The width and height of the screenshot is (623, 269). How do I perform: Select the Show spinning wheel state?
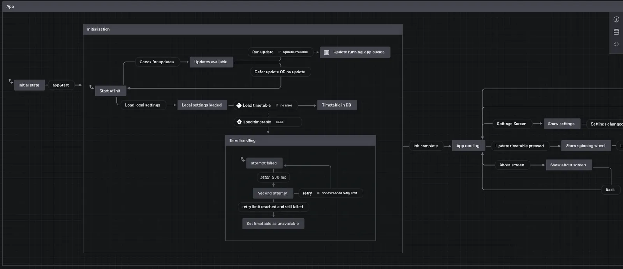(586, 146)
